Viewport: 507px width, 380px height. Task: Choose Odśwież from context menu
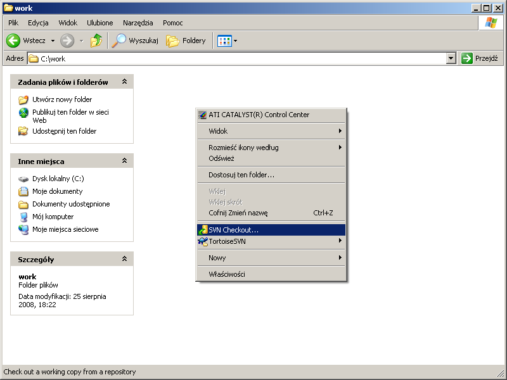[271, 158]
